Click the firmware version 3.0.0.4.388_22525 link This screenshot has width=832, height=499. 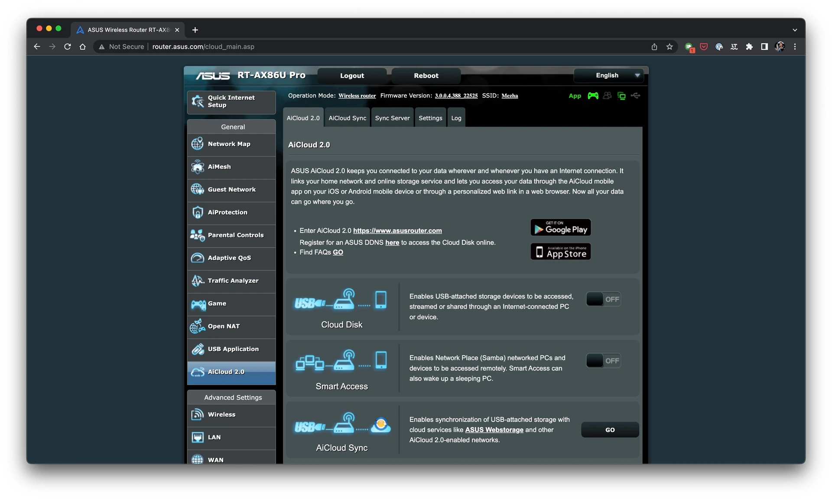pos(456,96)
